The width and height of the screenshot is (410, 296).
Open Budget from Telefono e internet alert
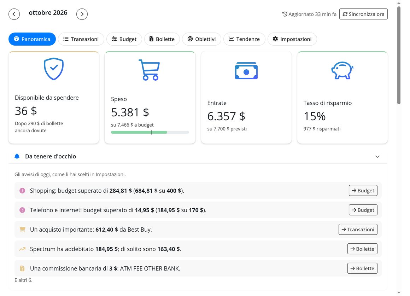point(363,210)
